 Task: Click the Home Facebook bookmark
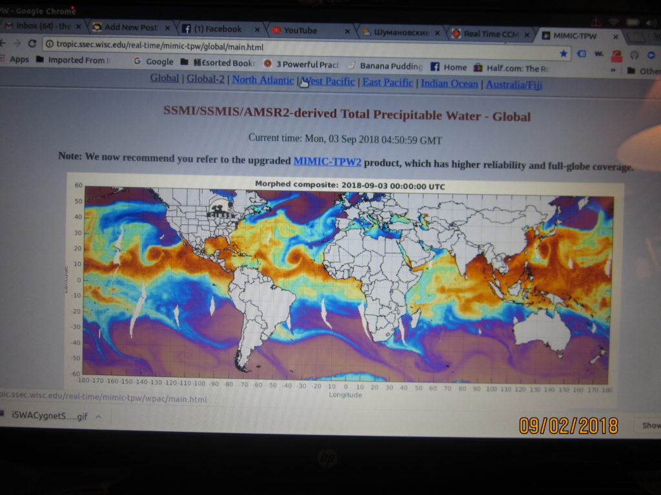pos(449,67)
